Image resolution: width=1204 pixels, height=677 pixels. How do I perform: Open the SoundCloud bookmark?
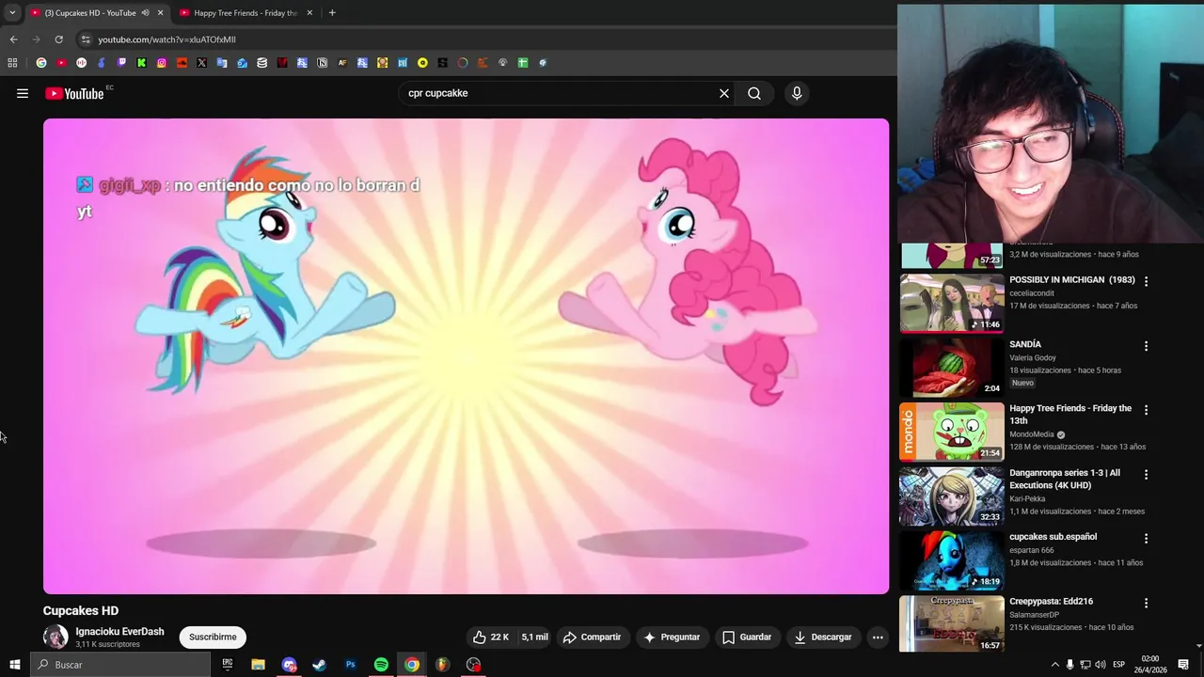pyautogui.click(x=182, y=63)
